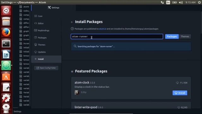
Task: Open the En keyboard layout indicator
Action: (168, 3)
